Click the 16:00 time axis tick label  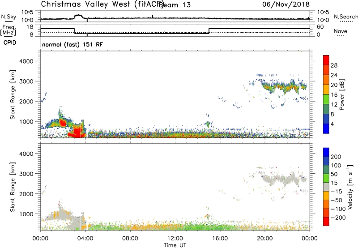(x=220, y=239)
